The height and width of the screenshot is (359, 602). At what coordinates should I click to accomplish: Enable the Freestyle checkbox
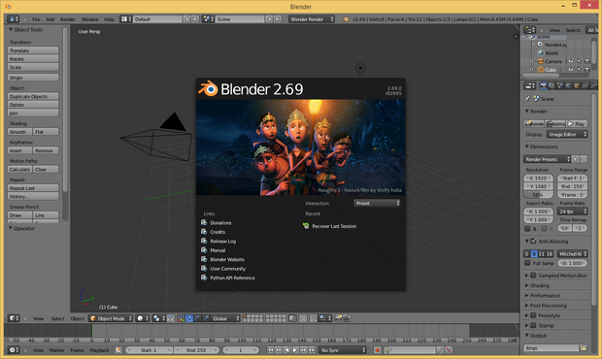533,315
